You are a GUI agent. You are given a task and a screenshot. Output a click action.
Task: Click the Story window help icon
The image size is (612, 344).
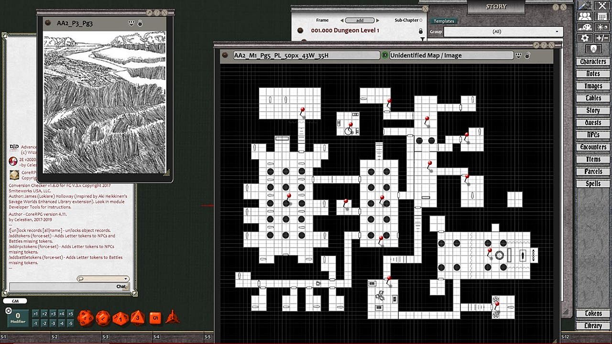tap(556, 7)
